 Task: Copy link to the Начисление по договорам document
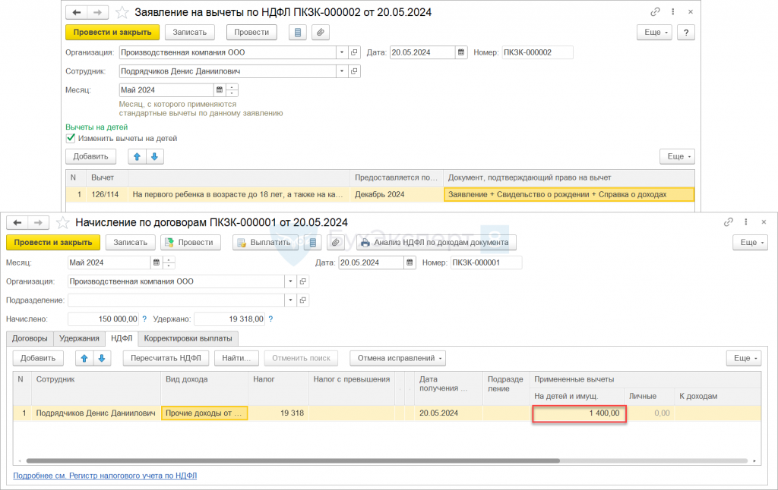[729, 222]
